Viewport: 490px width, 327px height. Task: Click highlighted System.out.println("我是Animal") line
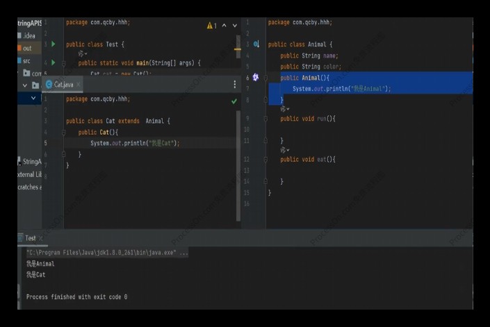tap(341, 89)
